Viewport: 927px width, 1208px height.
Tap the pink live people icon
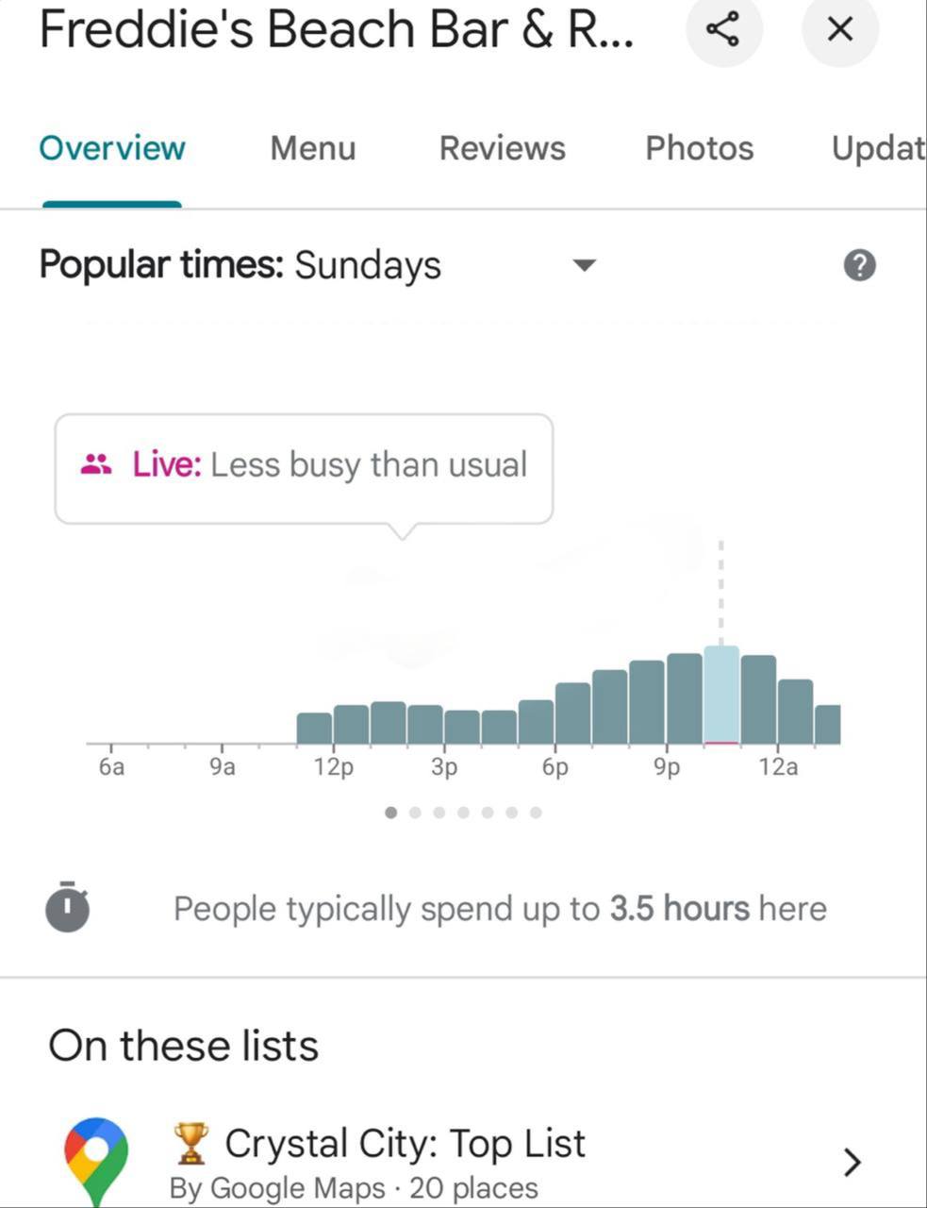pyautogui.click(x=95, y=464)
